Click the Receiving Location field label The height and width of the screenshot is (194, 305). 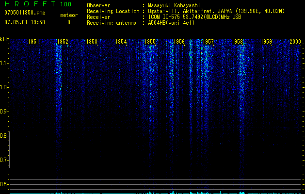click(x=113, y=11)
